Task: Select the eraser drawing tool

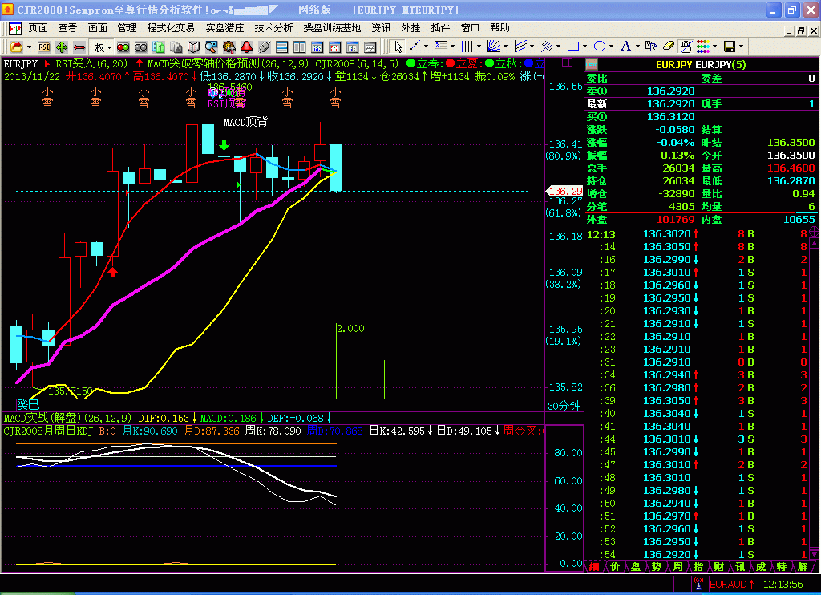Action: coord(669,47)
